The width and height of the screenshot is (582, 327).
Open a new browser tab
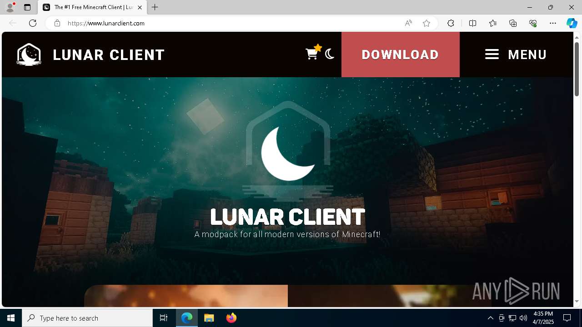[x=155, y=7]
